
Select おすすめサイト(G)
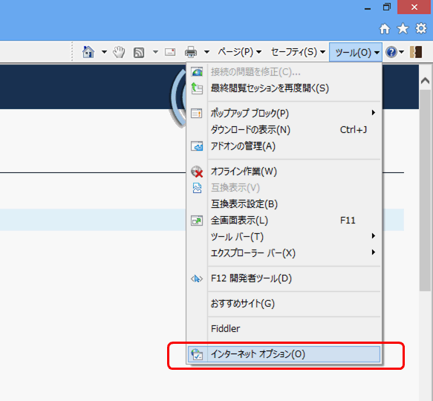[284, 304]
